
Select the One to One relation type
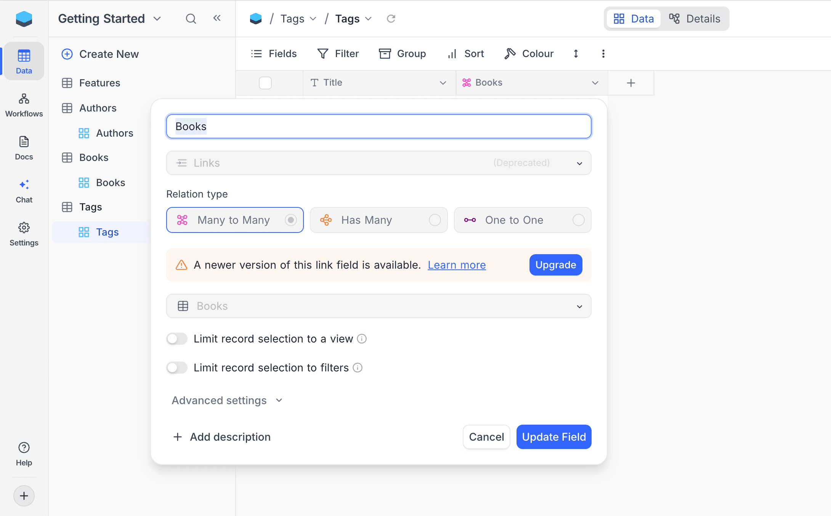tap(522, 220)
